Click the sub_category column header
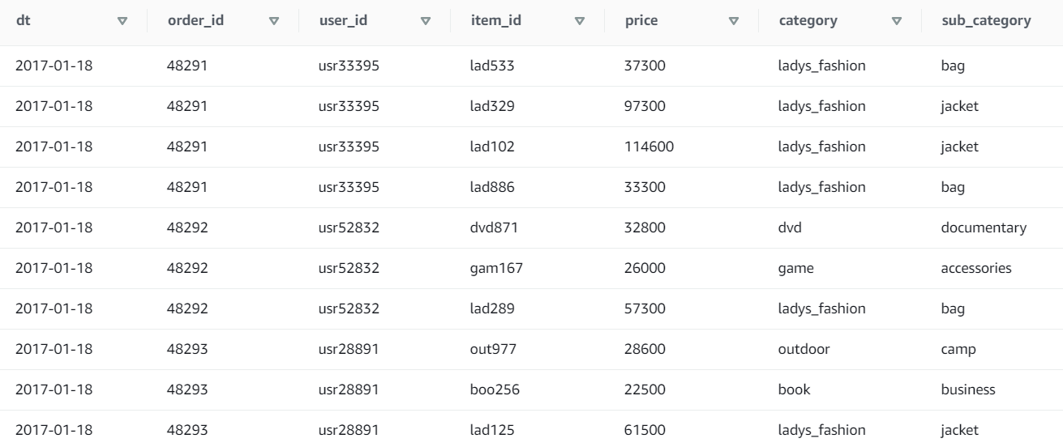Viewport: 1063px width, 447px height. pos(985,22)
